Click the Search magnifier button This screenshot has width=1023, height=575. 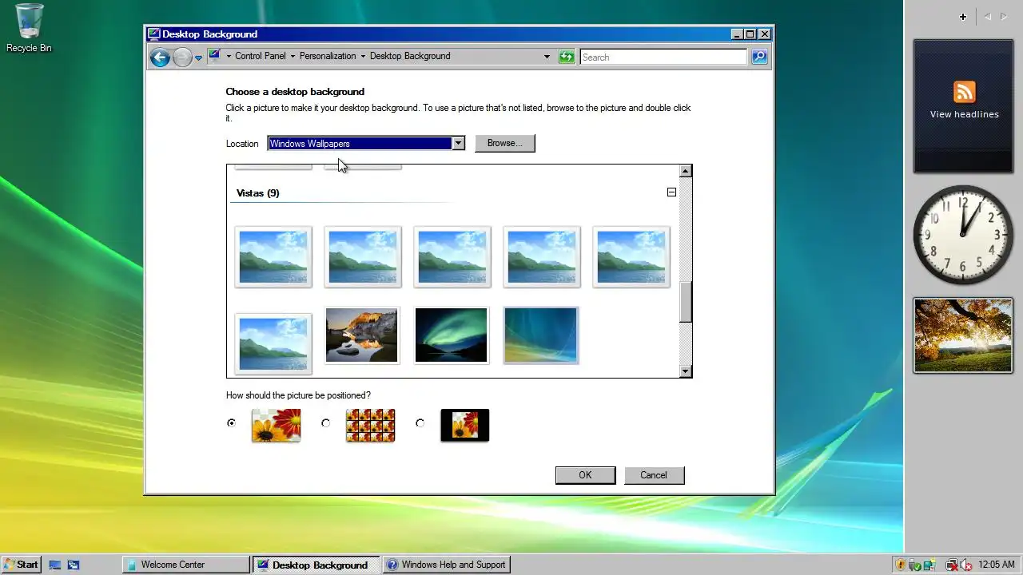[x=759, y=57]
